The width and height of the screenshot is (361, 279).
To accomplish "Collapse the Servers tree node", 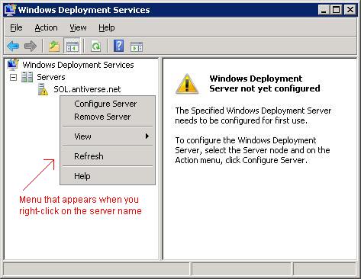I will (x=13, y=77).
